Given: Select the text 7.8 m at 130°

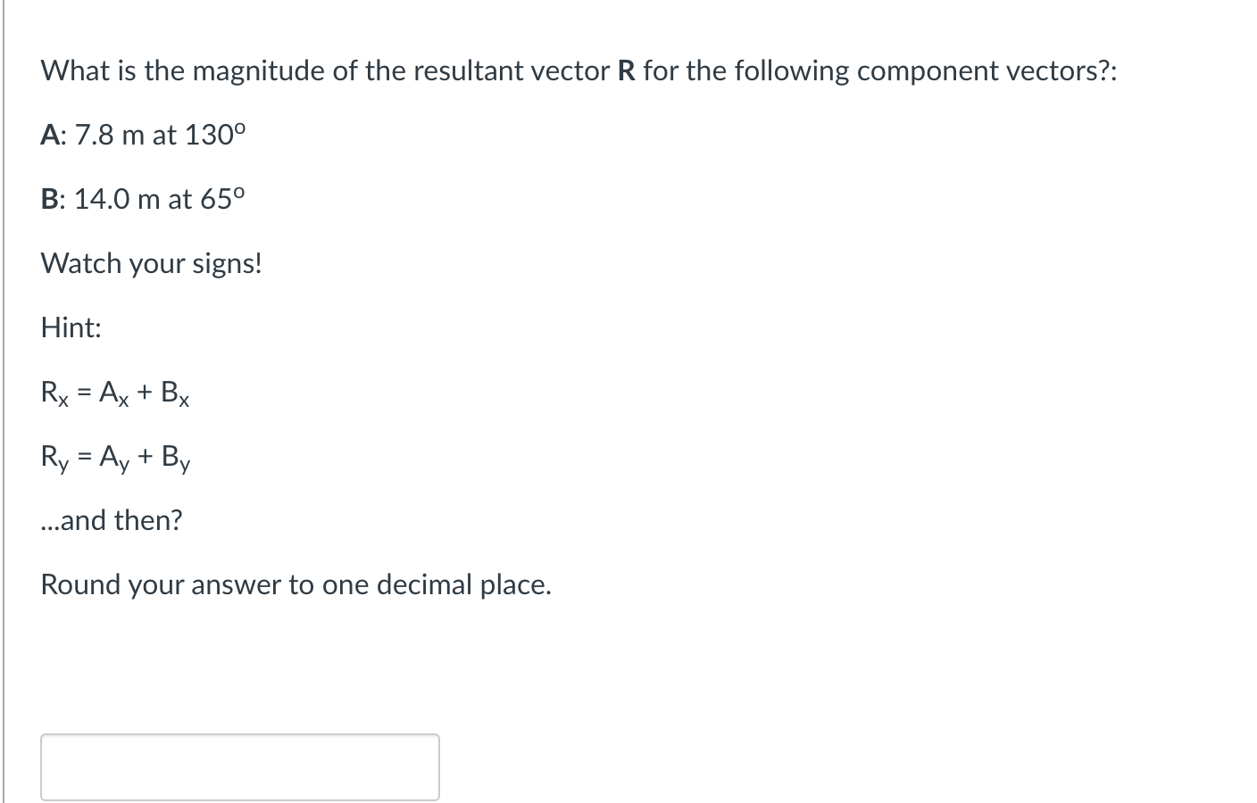Looking at the screenshot, I should pos(161,136).
